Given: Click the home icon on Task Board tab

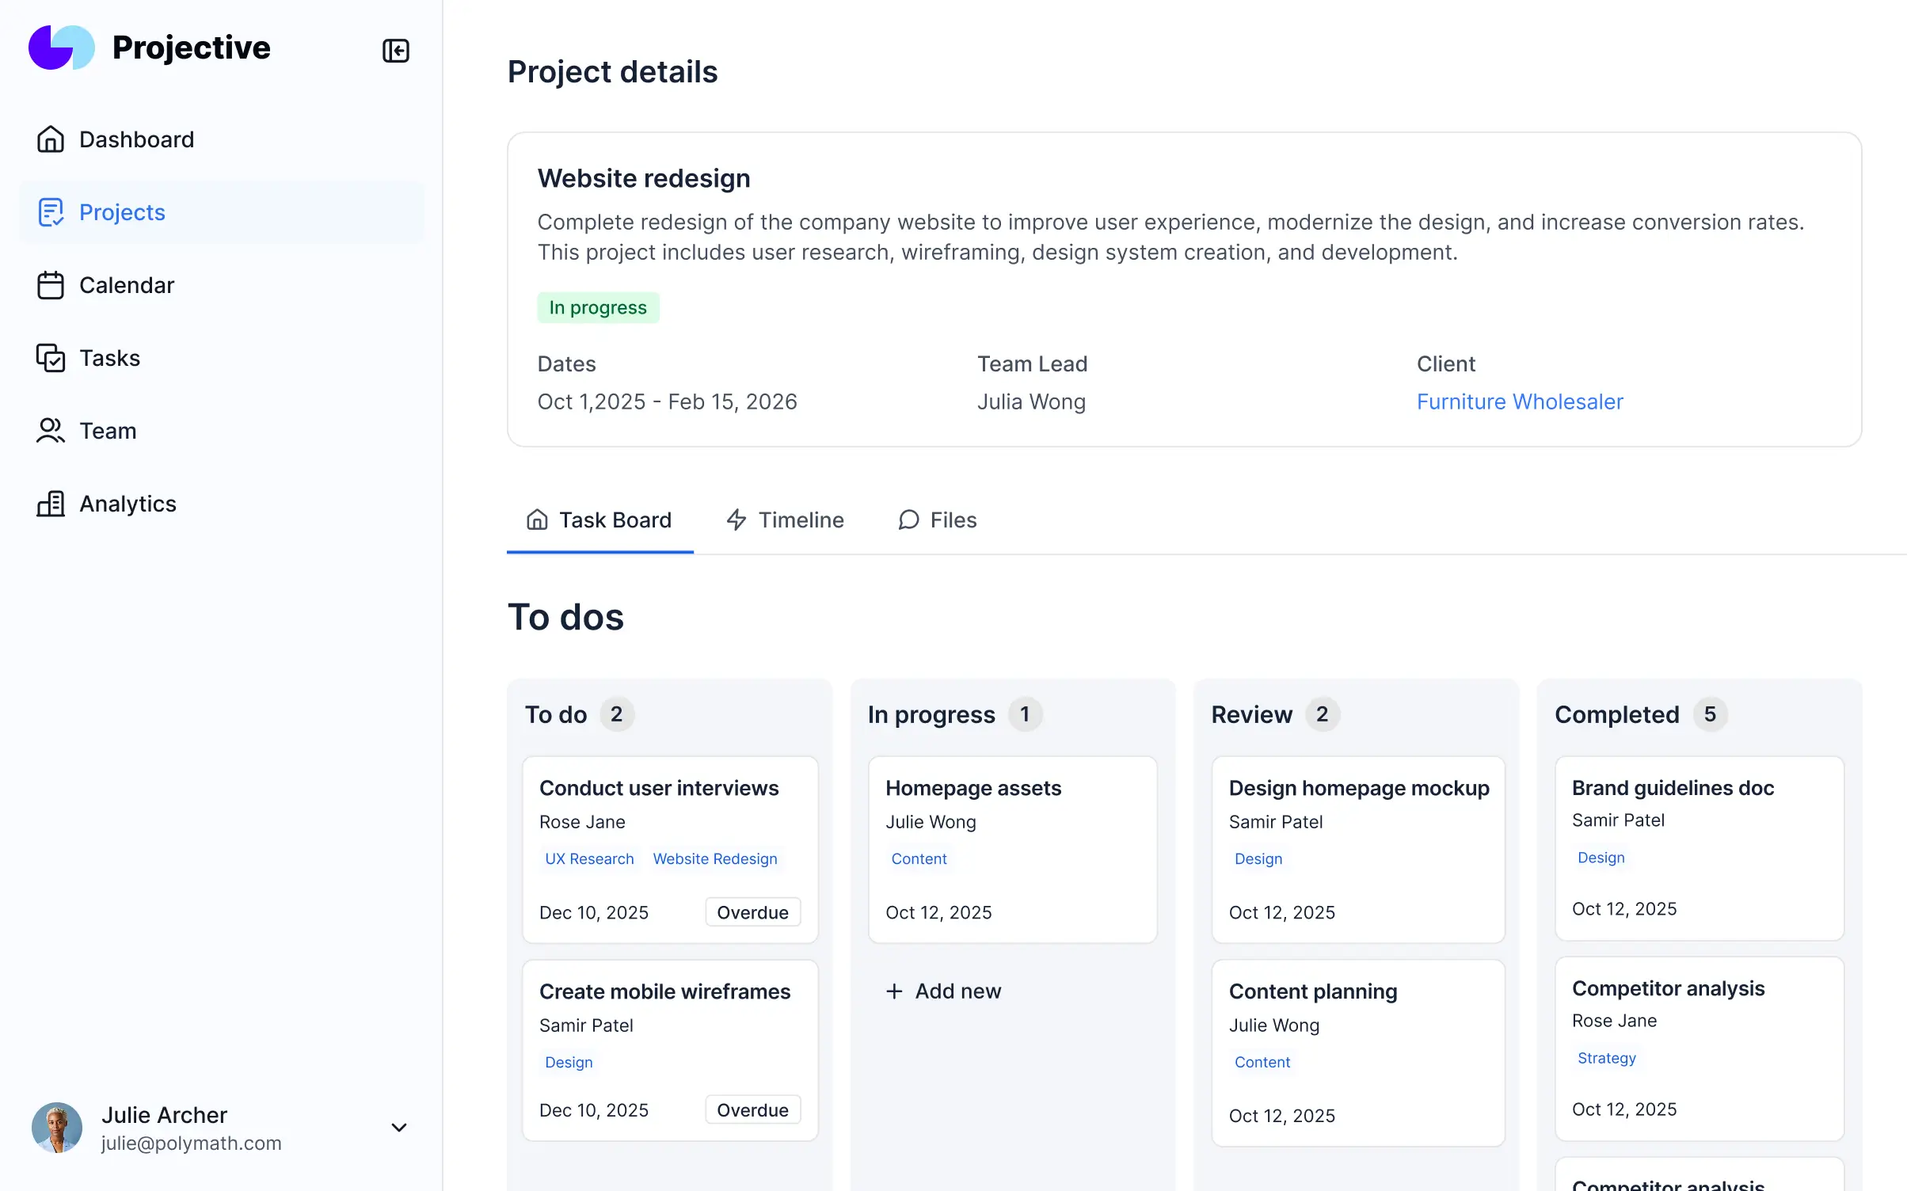Looking at the screenshot, I should pyautogui.click(x=537, y=519).
